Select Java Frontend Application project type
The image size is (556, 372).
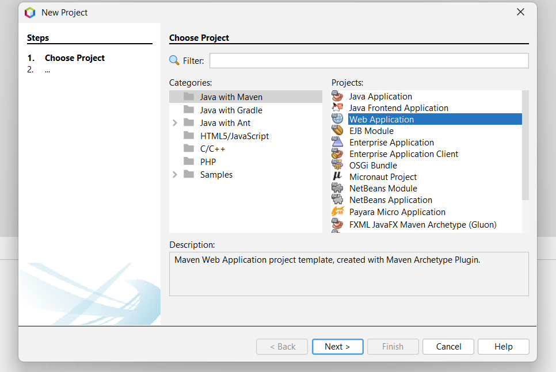point(398,108)
